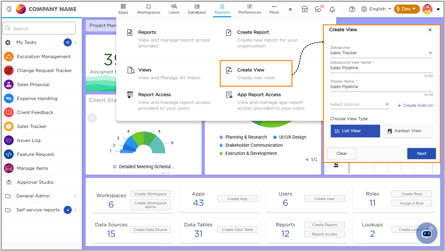Select Kanban View type
This screenshot has height=251, width=445.
click(408, 131)
